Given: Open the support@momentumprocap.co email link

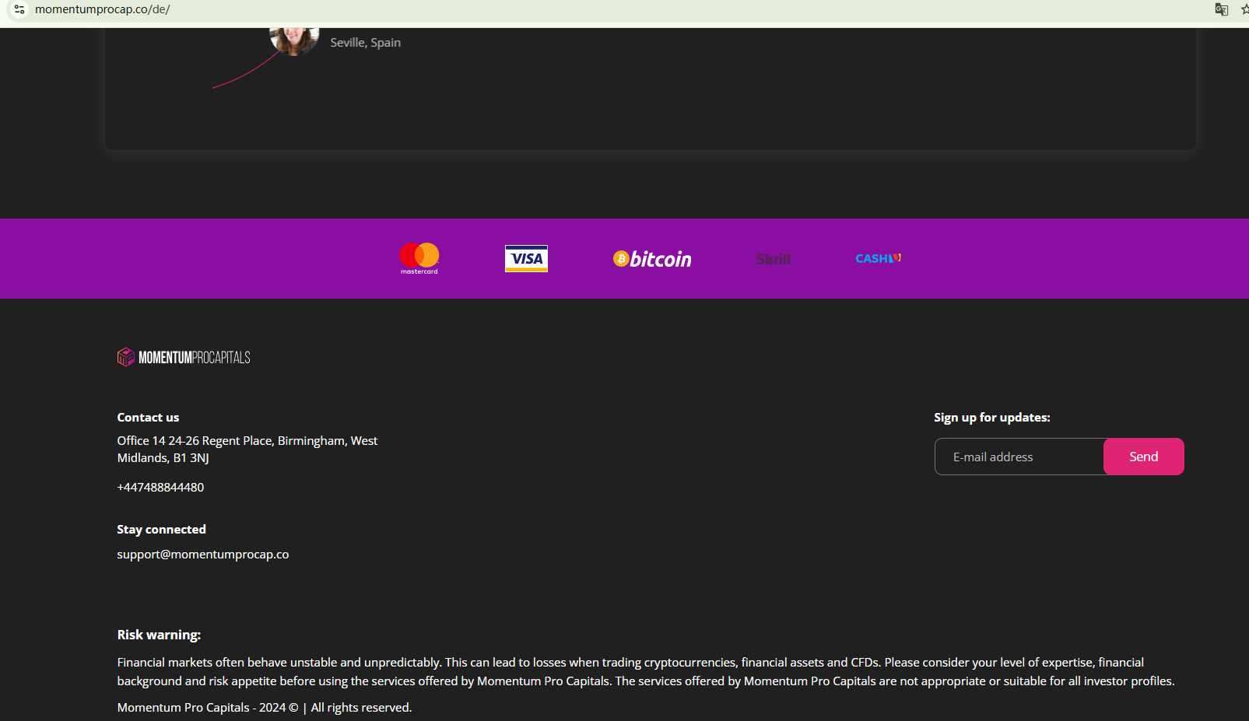Looking at the screenshot, I should 202,555.
